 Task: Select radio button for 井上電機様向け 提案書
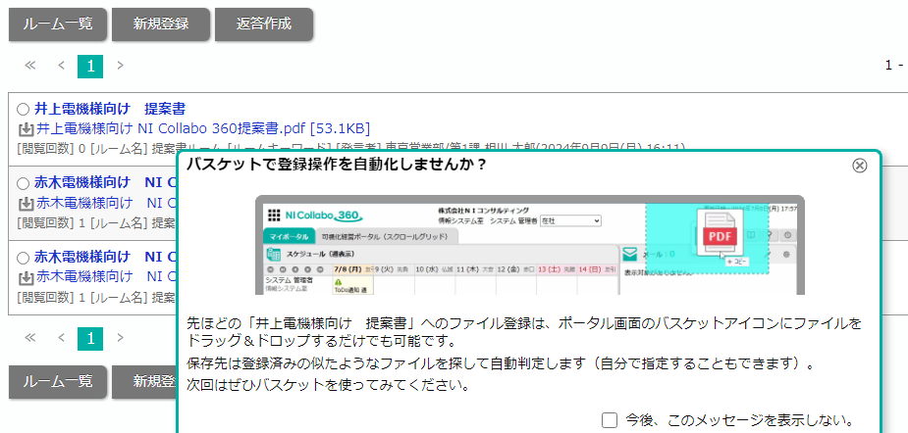pos(23,110)
